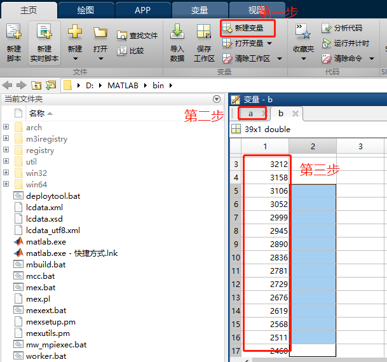Sort files by 名称 column header

37,114
